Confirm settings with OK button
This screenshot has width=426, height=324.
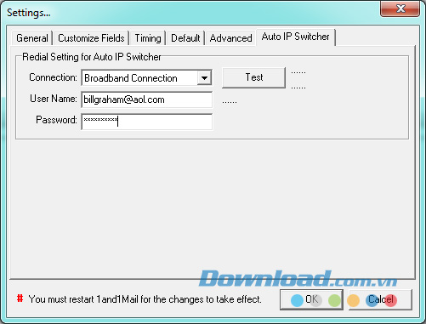click(311, 299)
